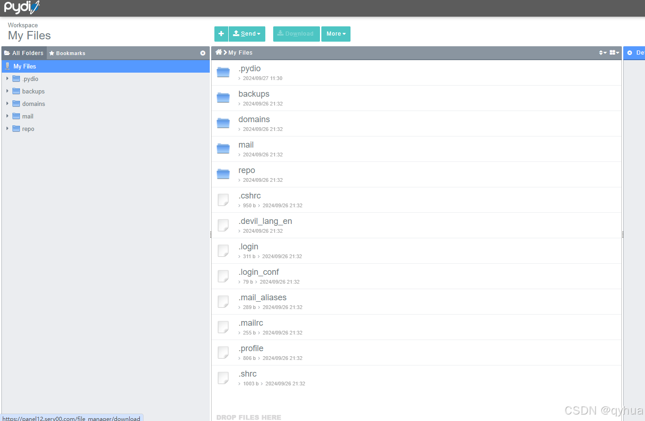Click the .cshrc file icon
The image size is (645, 421).
point(223,199)
